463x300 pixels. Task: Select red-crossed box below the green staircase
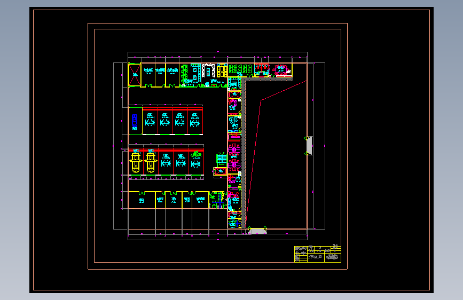coord(220,171)
